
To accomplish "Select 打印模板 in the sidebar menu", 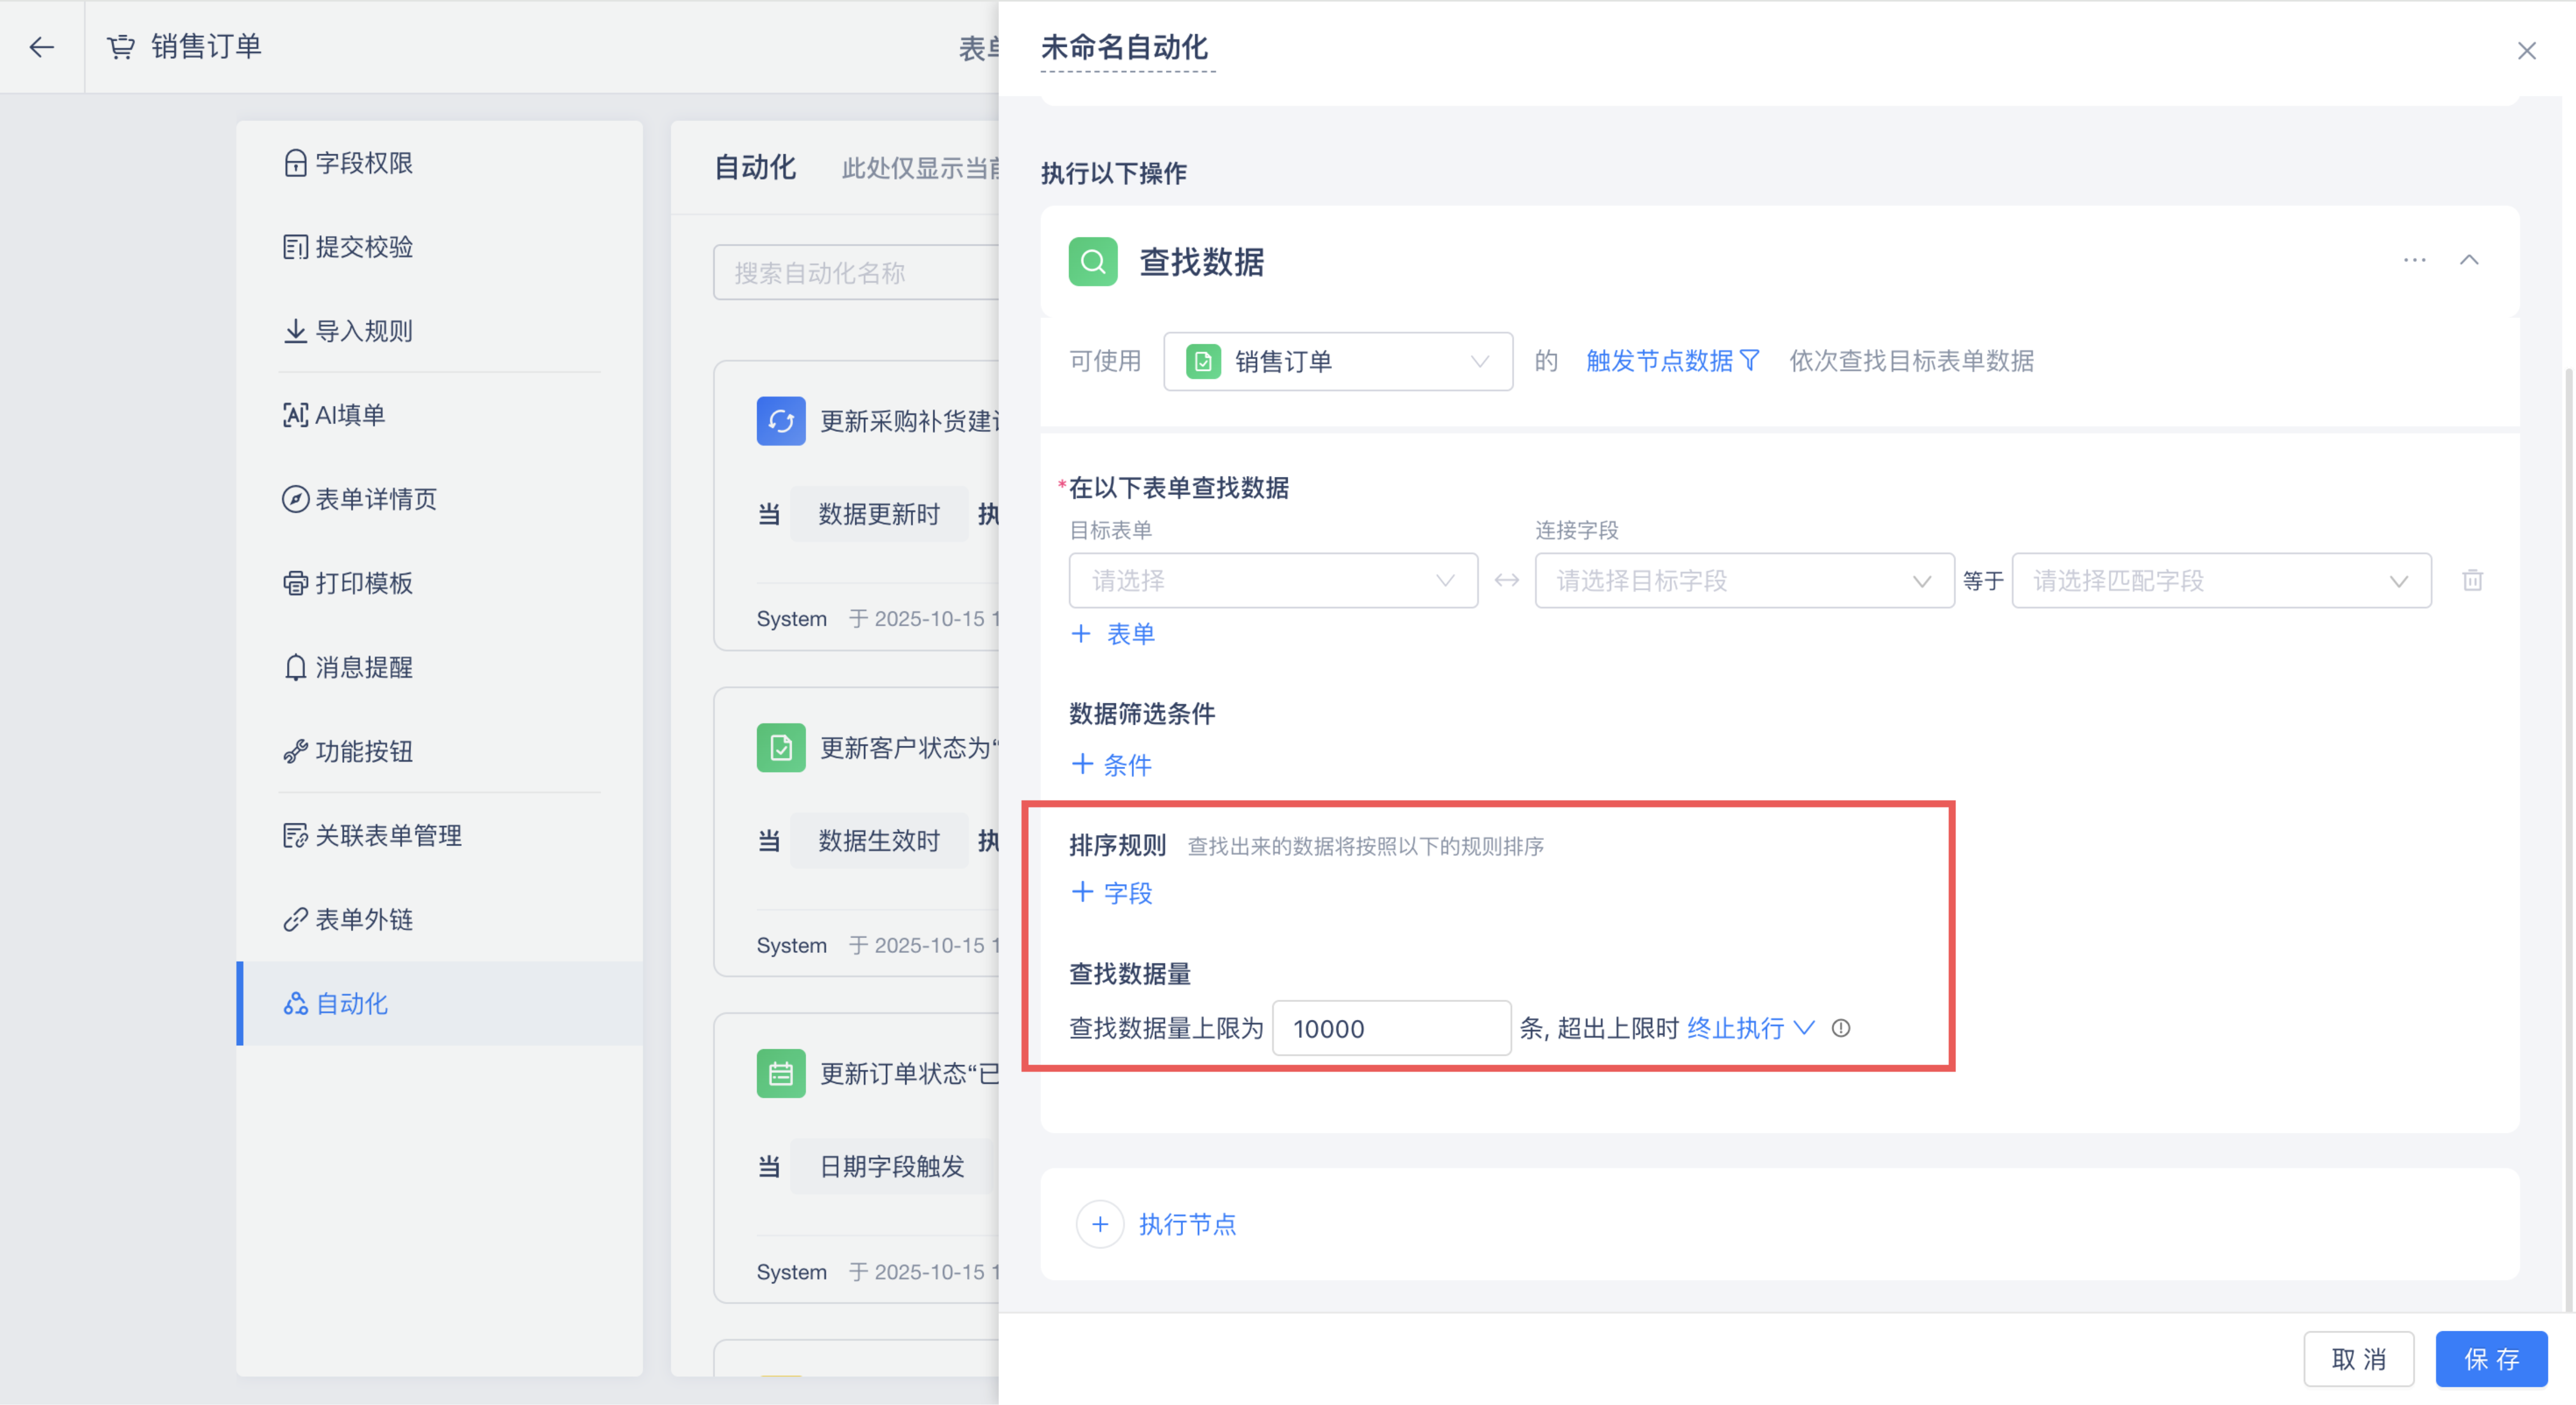I will (363, 583).
